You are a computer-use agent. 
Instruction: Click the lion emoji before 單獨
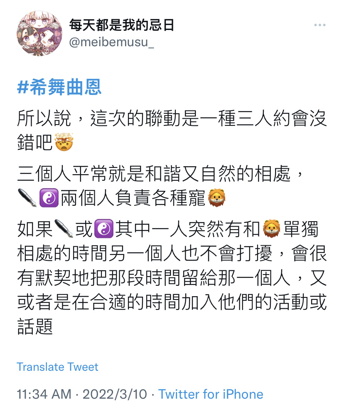coord(272,229)
